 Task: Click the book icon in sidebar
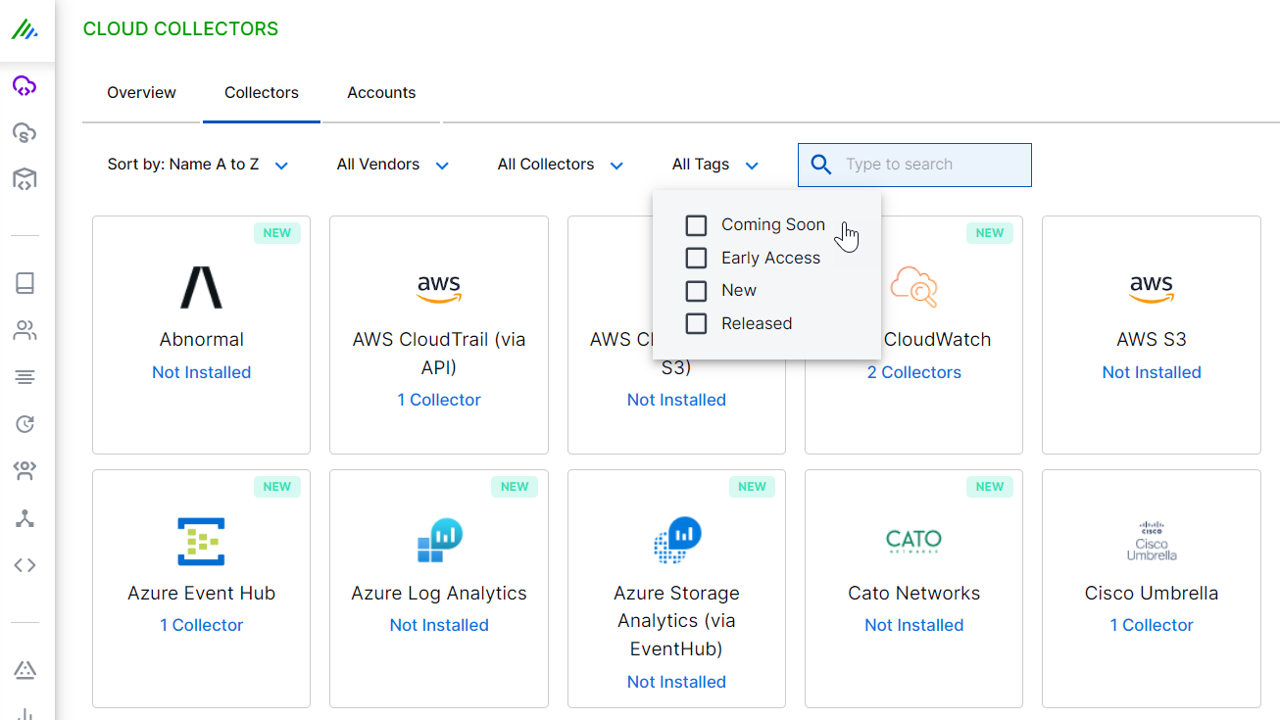pos(25,283)
